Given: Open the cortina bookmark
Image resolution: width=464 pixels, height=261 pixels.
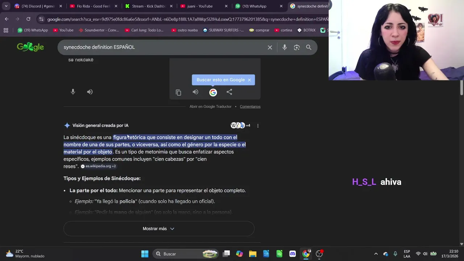Looking at the screenshot, I should (283, 30).
